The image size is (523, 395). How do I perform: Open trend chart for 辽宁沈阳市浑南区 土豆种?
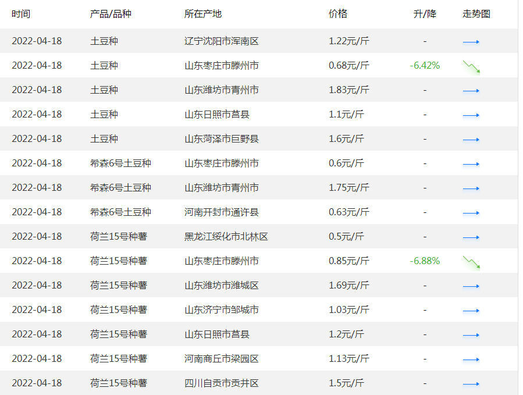coord(471,41)
